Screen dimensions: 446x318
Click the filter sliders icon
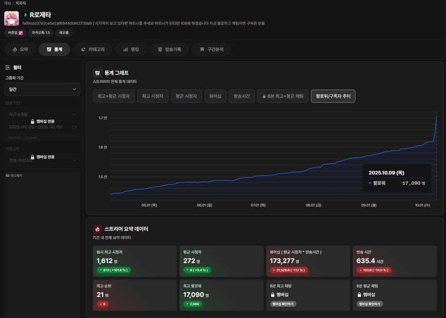click(7, 67)
